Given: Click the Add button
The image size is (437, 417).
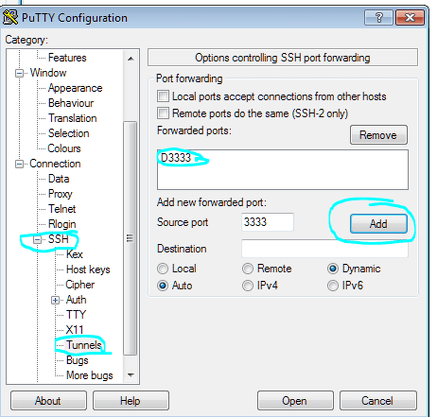Looking at the screenshot, I should 378,224.
